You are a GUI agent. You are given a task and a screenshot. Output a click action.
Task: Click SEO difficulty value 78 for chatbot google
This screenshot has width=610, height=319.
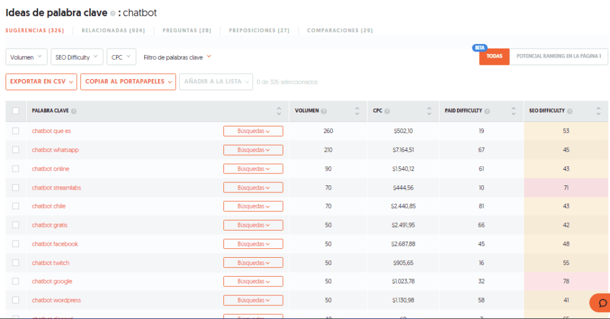point(566,282)
